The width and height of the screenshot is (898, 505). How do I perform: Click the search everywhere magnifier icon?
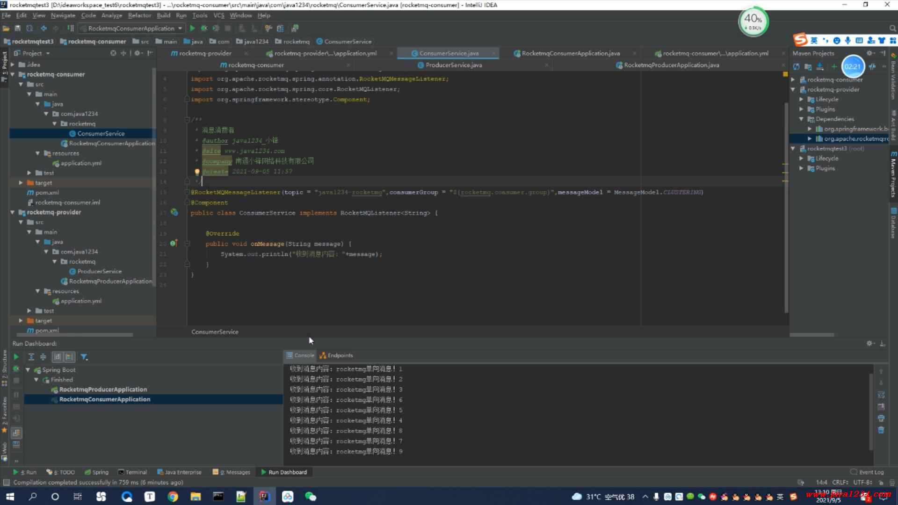click(893, 28)
